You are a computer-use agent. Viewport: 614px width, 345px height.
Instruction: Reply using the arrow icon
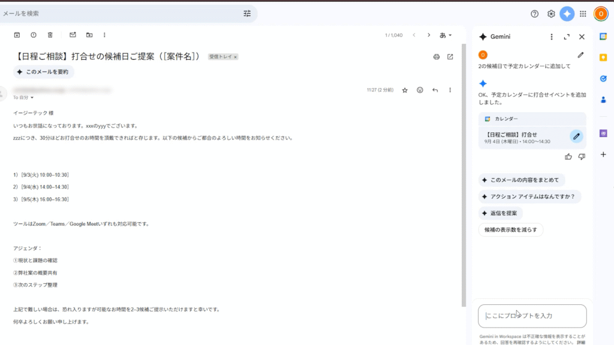[435, 90]
